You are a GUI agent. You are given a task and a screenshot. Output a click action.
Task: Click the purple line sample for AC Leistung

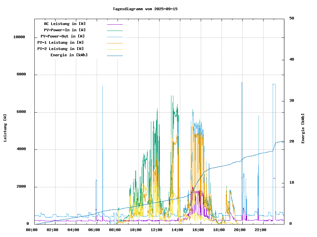[115, 24]
